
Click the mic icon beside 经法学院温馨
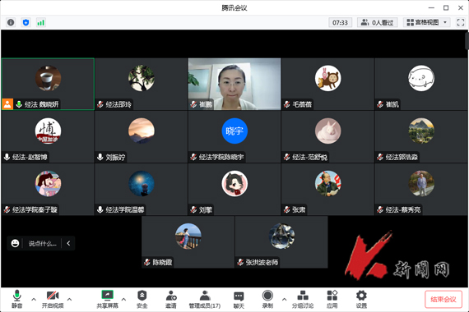coord(100,209)
